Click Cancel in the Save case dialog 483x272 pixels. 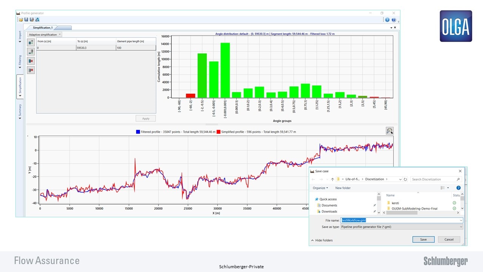click(x=449, y=240)
